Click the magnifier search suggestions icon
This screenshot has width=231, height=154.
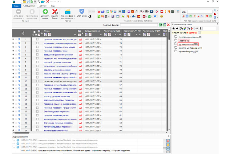(x=141, y=11)
